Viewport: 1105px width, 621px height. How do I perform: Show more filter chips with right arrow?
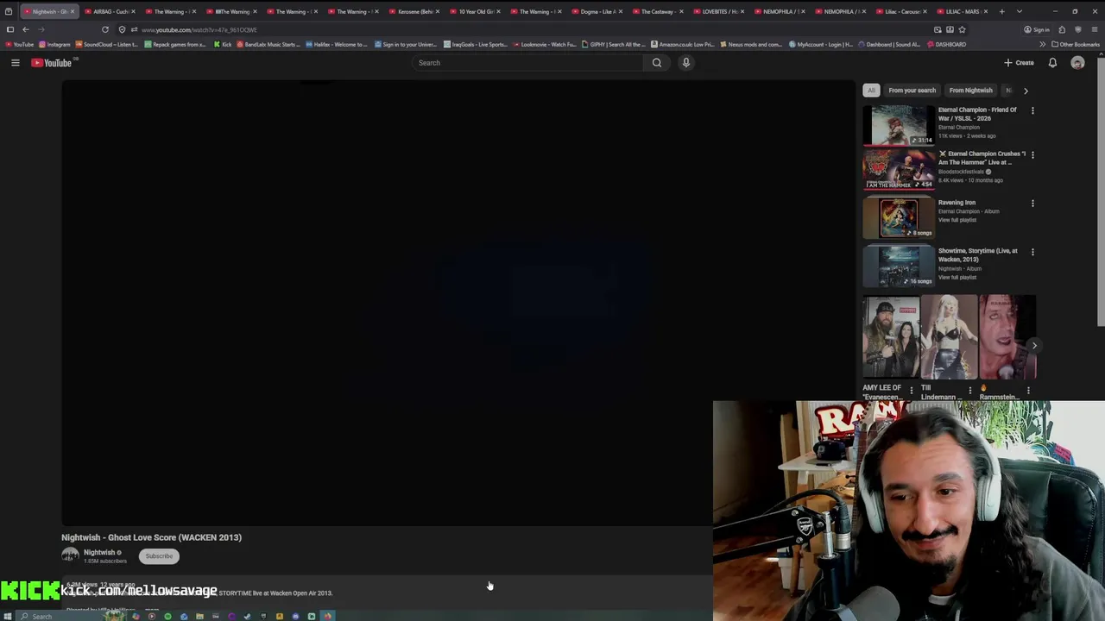(1026, 91)
